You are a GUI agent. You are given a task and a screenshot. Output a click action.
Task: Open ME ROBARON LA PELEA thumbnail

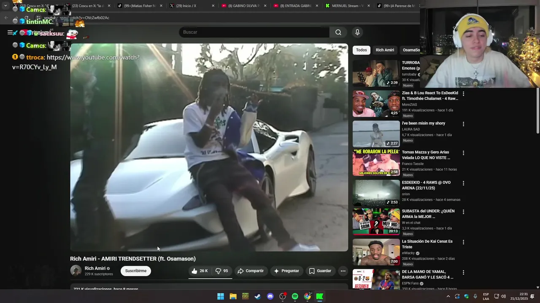tap(376, 162)
